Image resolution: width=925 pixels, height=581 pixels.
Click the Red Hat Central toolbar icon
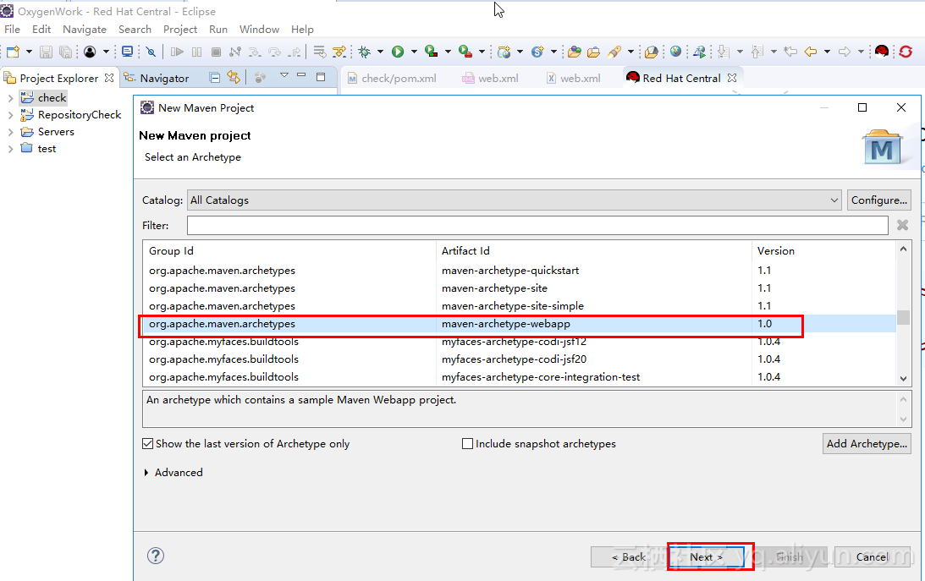881,52
